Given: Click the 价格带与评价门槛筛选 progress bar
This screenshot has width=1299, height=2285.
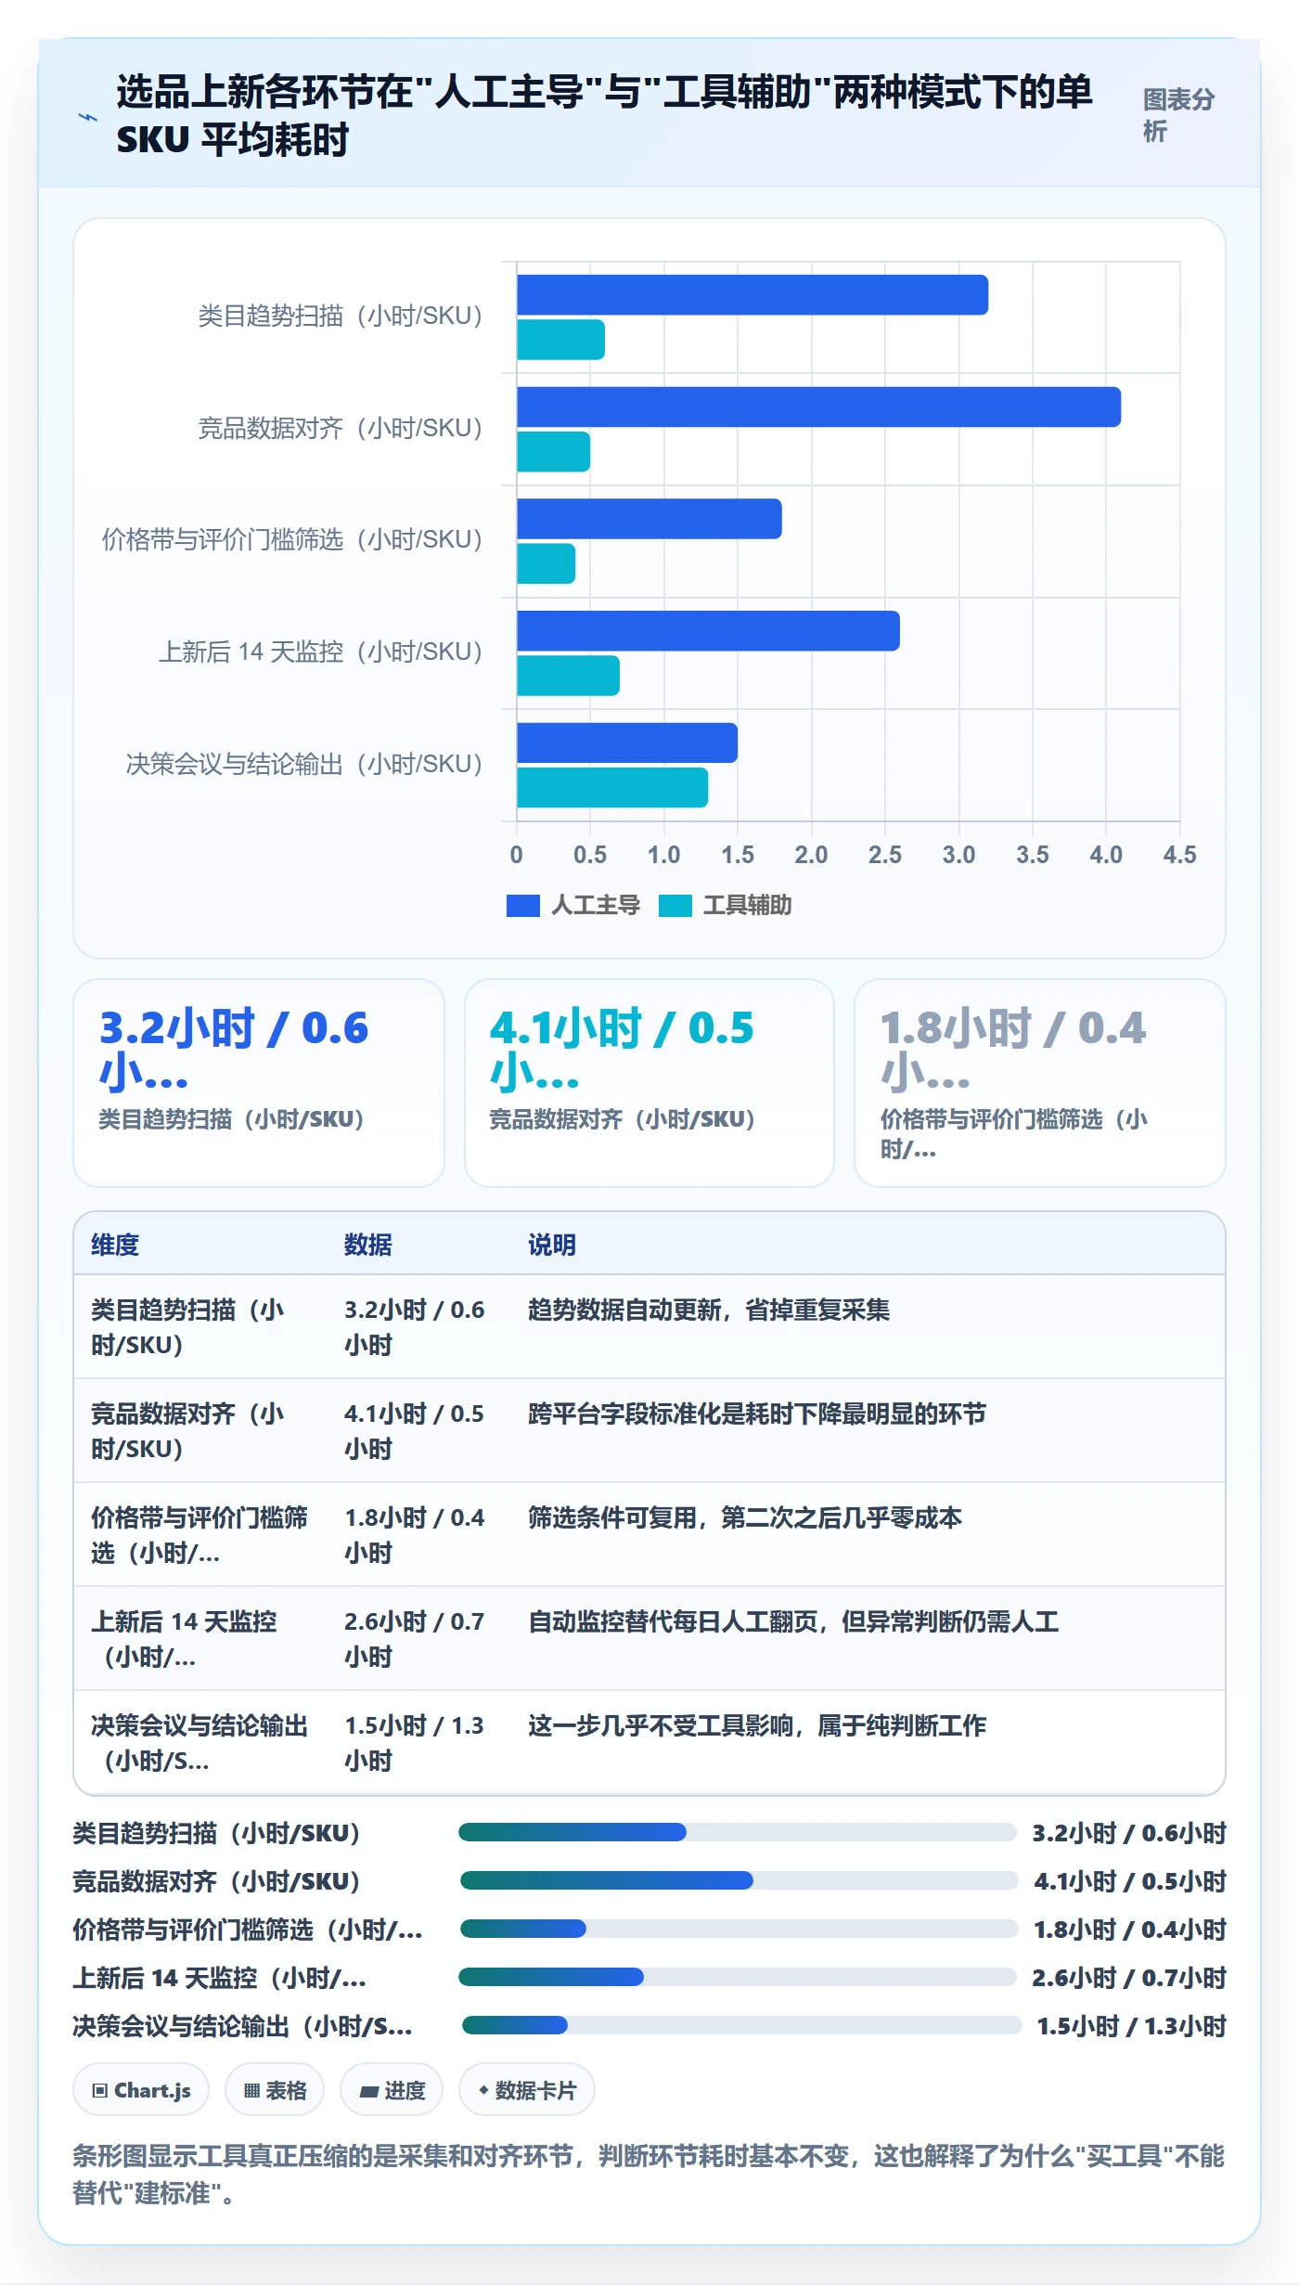Looking at the screenshot, I should click(x=740, y=1929).
